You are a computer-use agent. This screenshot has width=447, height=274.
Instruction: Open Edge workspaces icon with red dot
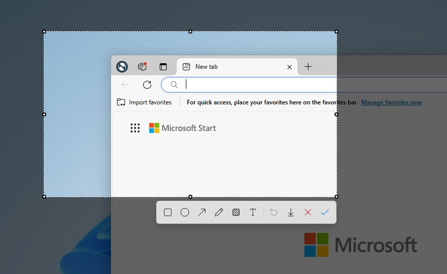pyautogui.click(x=142, y=66)
